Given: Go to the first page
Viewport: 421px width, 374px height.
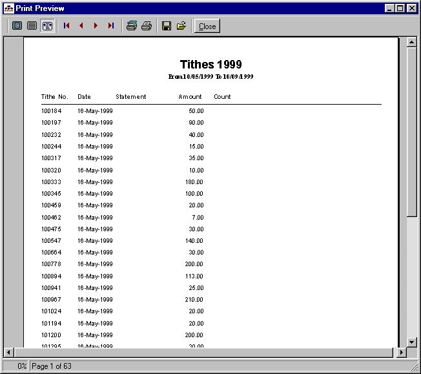Looking at the screenshot, I should (x=67, y=26).
